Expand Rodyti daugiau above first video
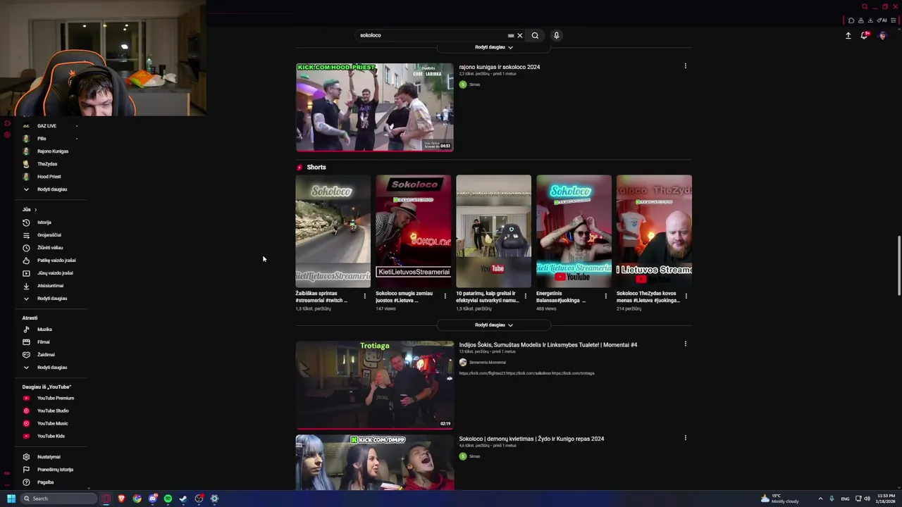This screenshot has height=507, width=902. click(x=494, y=47)
